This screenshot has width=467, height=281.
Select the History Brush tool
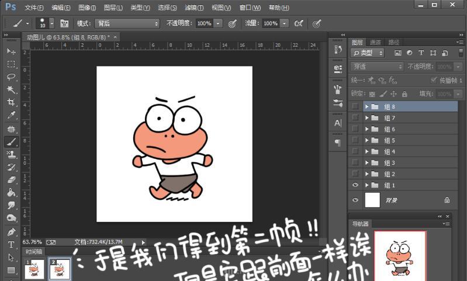[11, 167]
